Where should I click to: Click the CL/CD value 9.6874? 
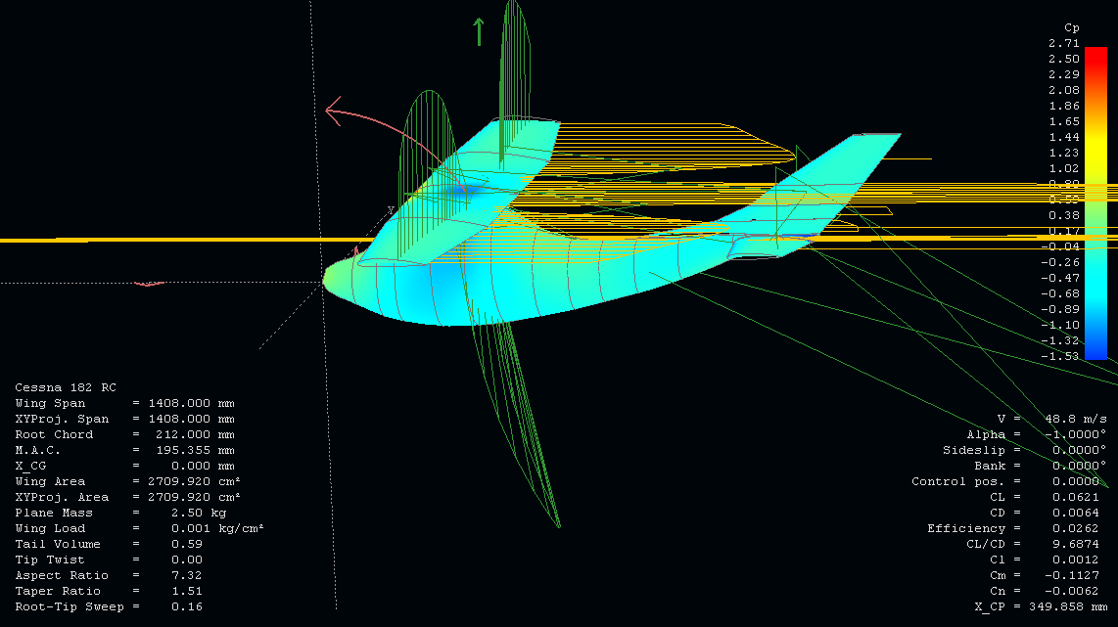(x=1076, y=545)
